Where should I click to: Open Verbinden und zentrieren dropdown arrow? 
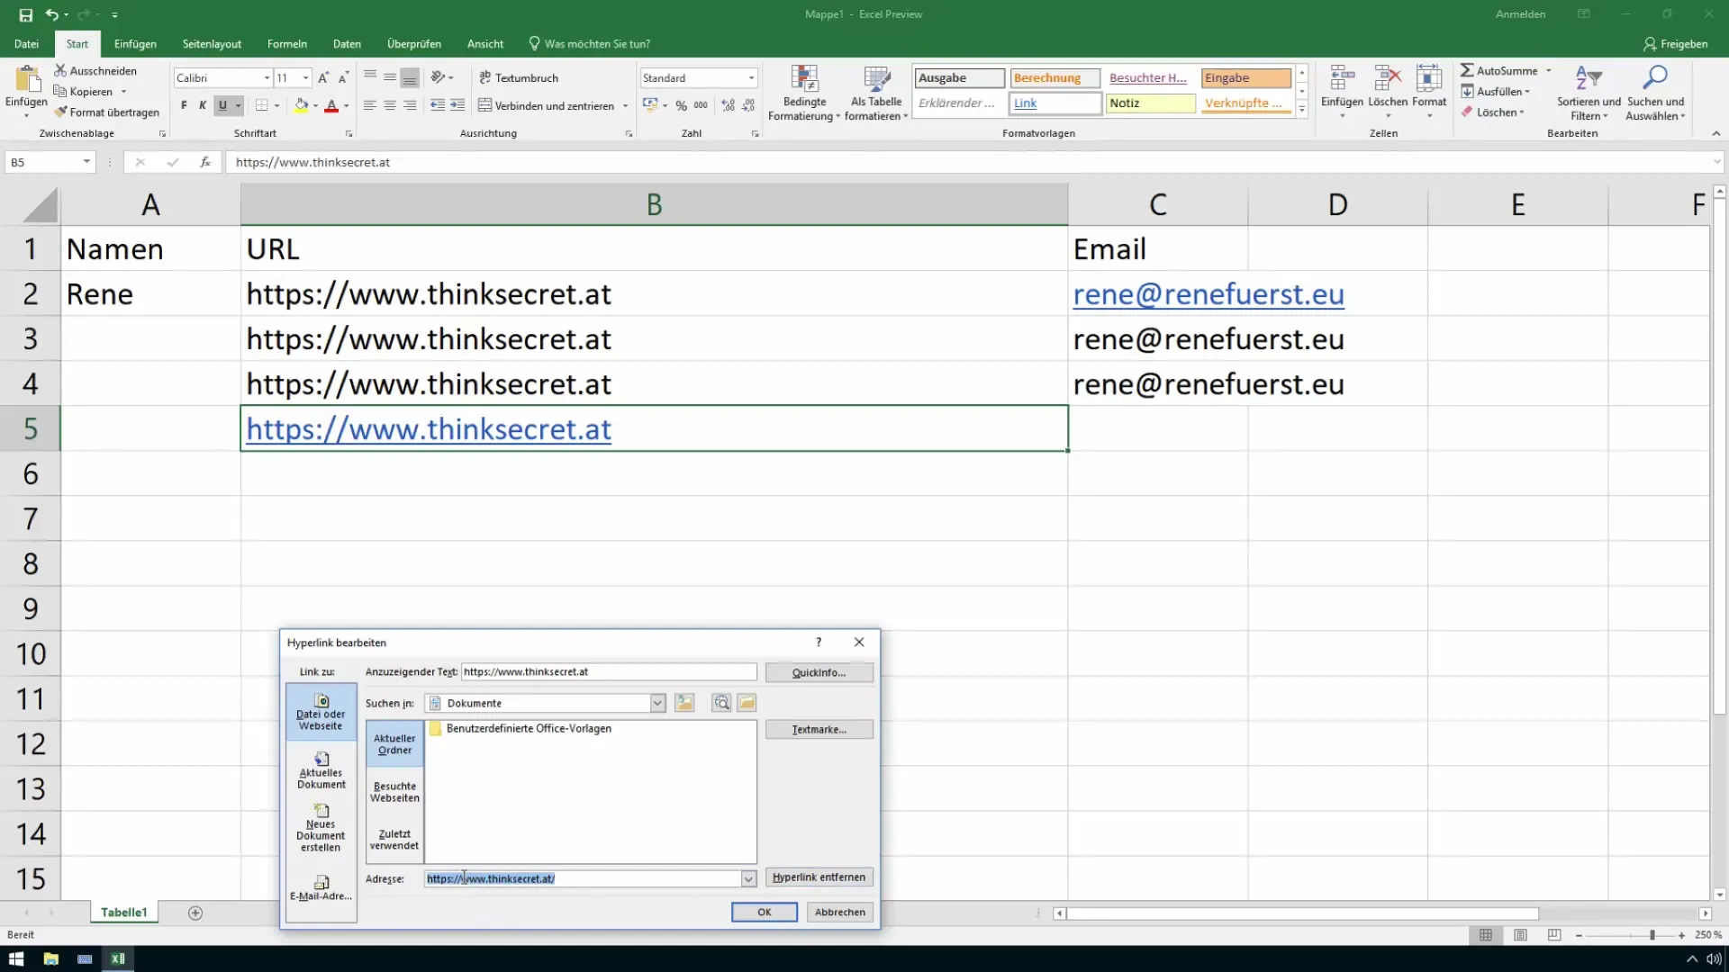[x=625, y=106]
